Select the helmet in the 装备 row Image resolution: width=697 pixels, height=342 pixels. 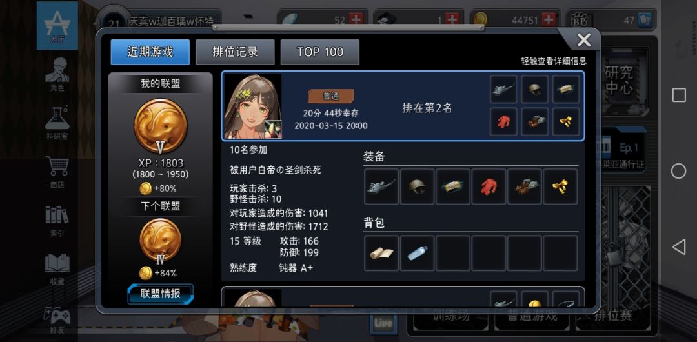point(417,186)
